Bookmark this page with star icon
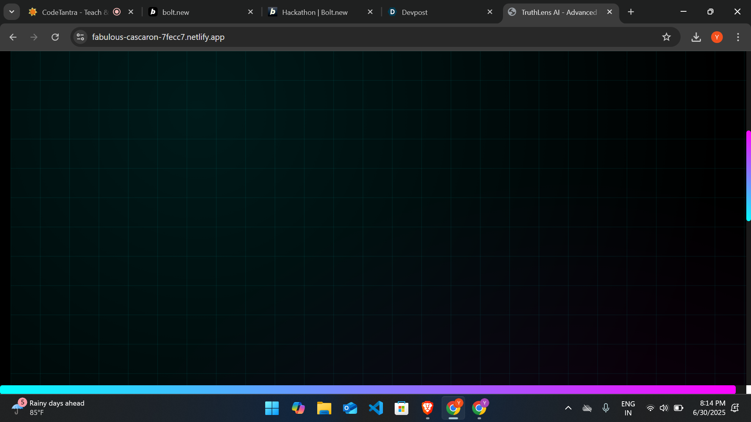Viewport: 751px width, 422px height. click(x=666, y=37)
